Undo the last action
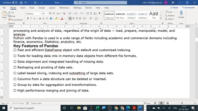198x111 pixels. click(x=25, y=2)
